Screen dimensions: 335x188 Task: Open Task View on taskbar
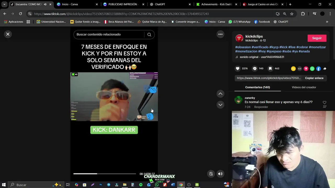68,185
